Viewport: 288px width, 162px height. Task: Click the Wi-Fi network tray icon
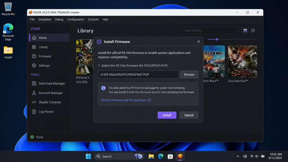click(x=252, y=156)
